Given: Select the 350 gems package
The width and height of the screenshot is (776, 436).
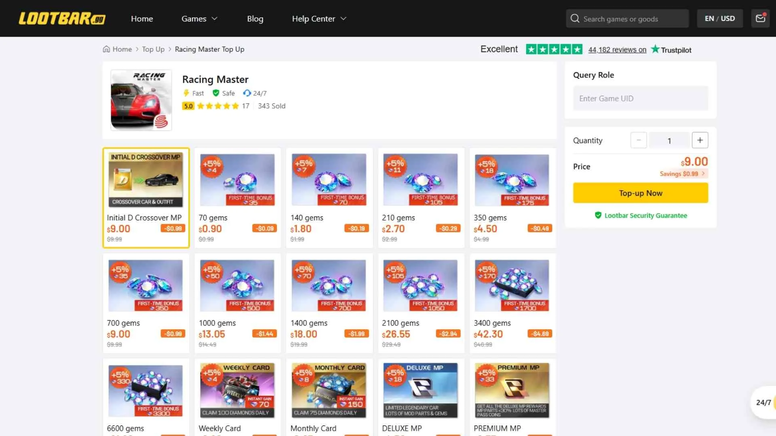Looking at the screenshot, I should 513,198.
